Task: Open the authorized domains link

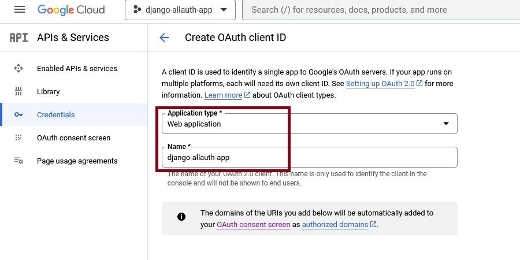Action: [x=335, y=224]
